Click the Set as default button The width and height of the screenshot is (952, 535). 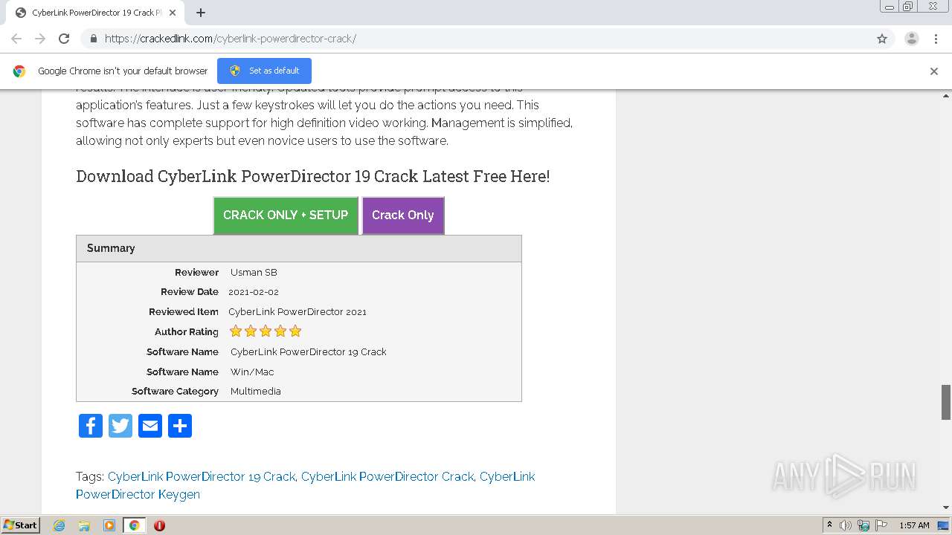click(264, 71)
